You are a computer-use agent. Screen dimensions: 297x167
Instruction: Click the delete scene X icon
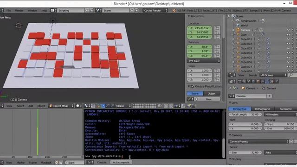(136, 10)
